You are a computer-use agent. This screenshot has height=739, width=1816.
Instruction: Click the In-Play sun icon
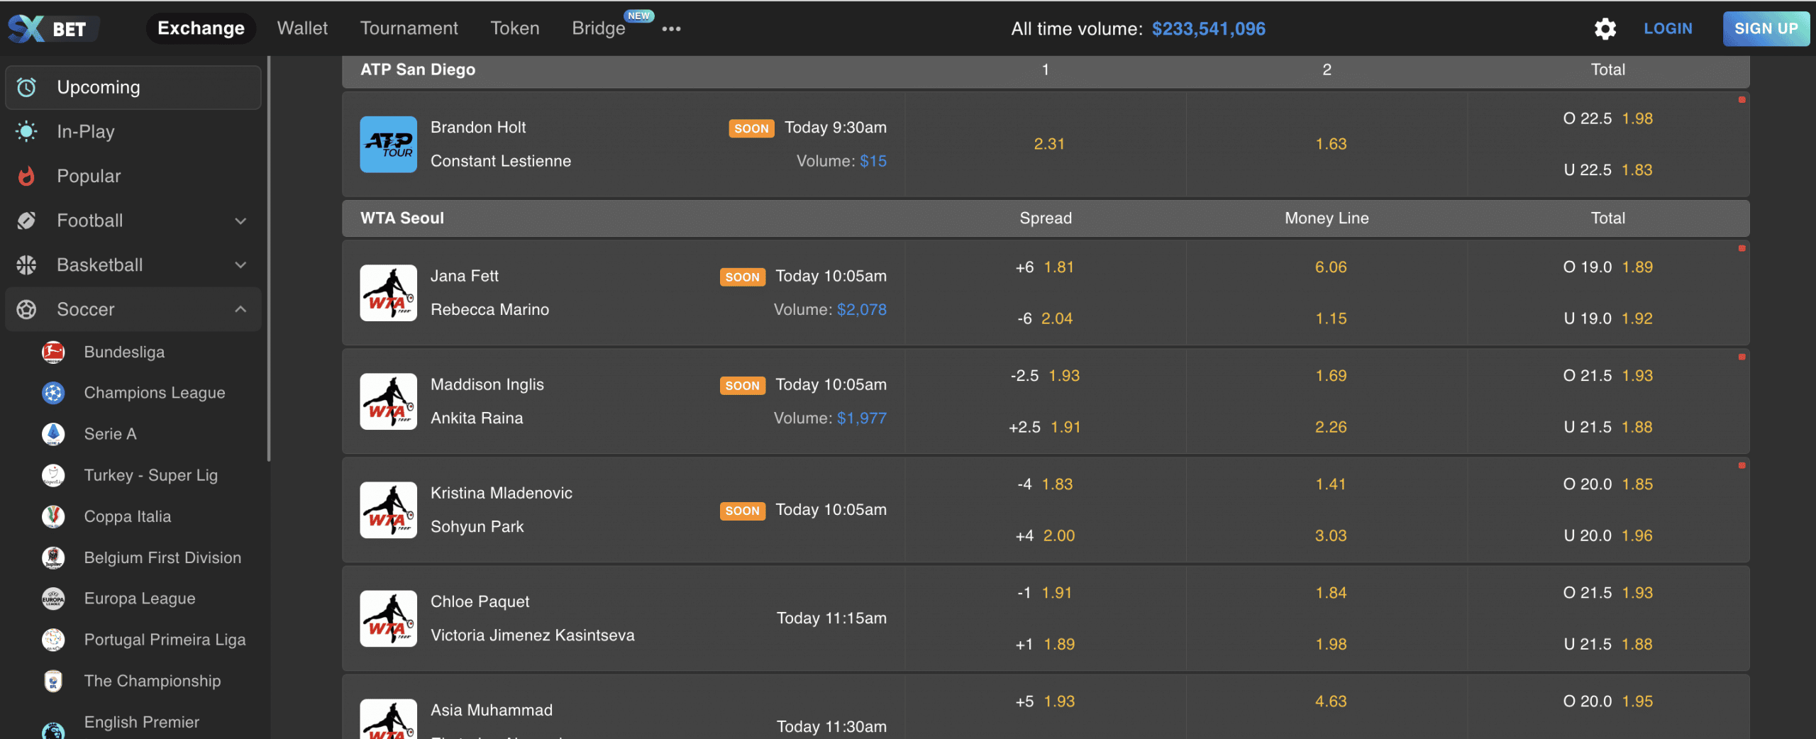(26, 131)
